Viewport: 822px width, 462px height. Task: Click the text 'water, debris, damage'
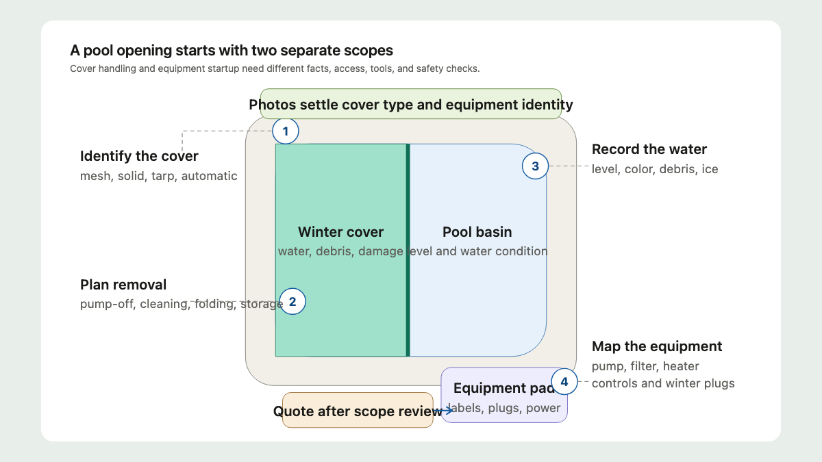point(340,251)
